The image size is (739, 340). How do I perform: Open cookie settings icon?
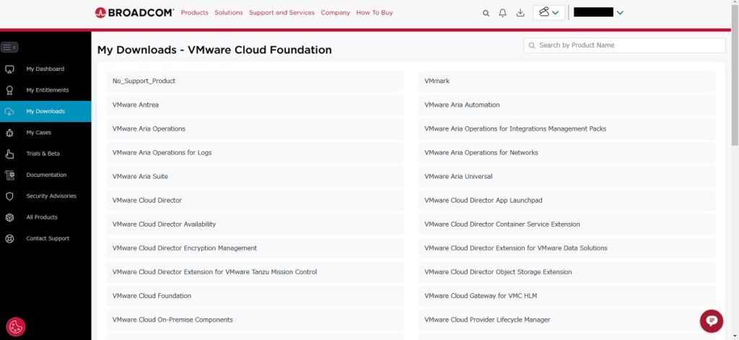click(16, 326)
